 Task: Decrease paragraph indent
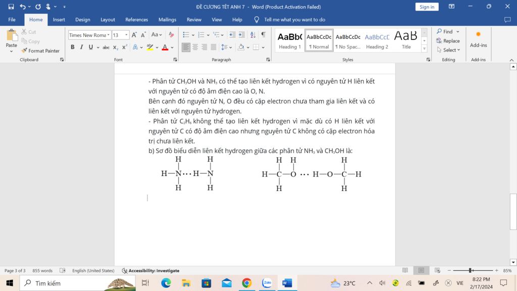click(x=232, y=35)
